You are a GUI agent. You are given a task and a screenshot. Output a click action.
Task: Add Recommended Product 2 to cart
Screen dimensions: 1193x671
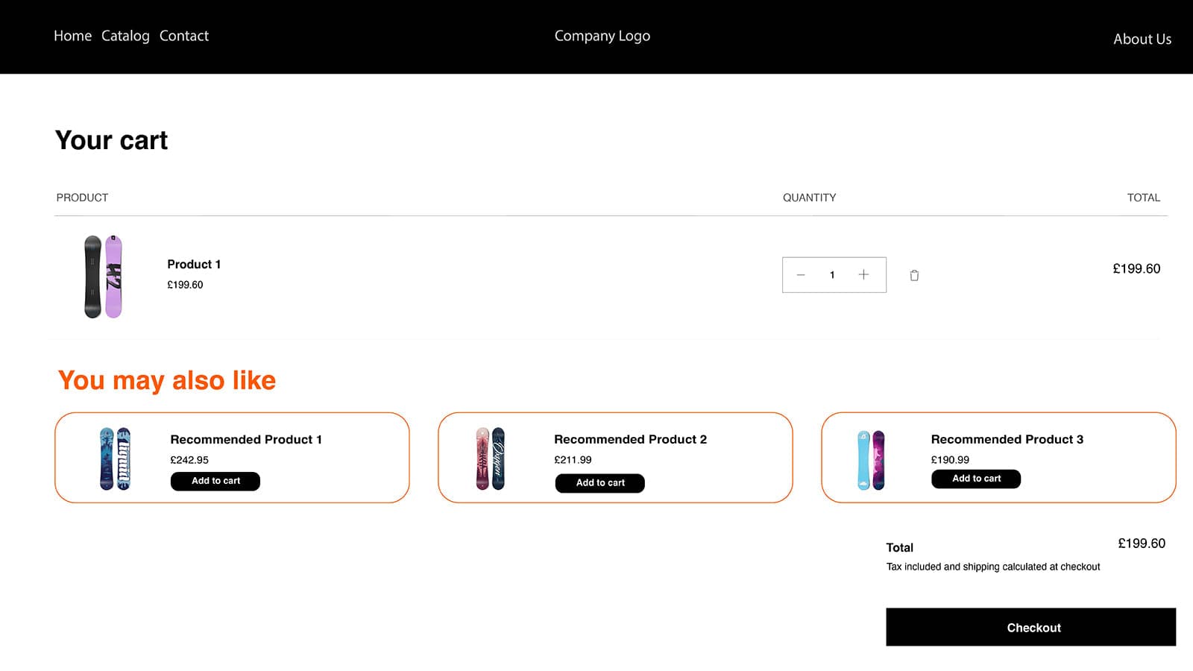point(600,483)
